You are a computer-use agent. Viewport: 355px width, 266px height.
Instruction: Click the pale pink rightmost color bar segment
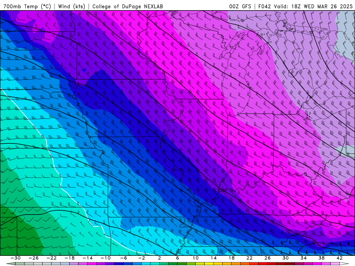335,264
